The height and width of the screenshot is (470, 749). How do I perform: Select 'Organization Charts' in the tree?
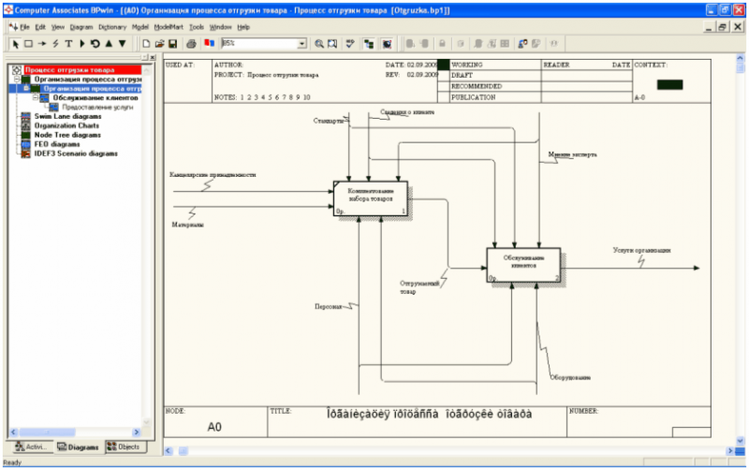click(66, 125)
